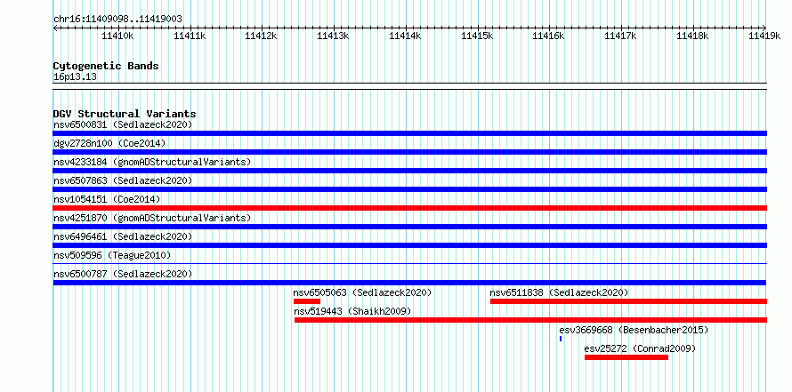
Task: Click the 11412k ruler tick label
Action: coord(261,36)
